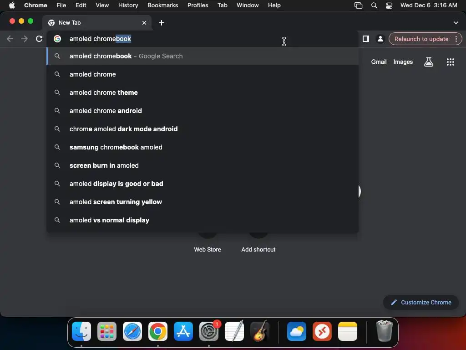
Task: Select 'screen burn in amoled' suggestion
Action: (x=203, y=165)
